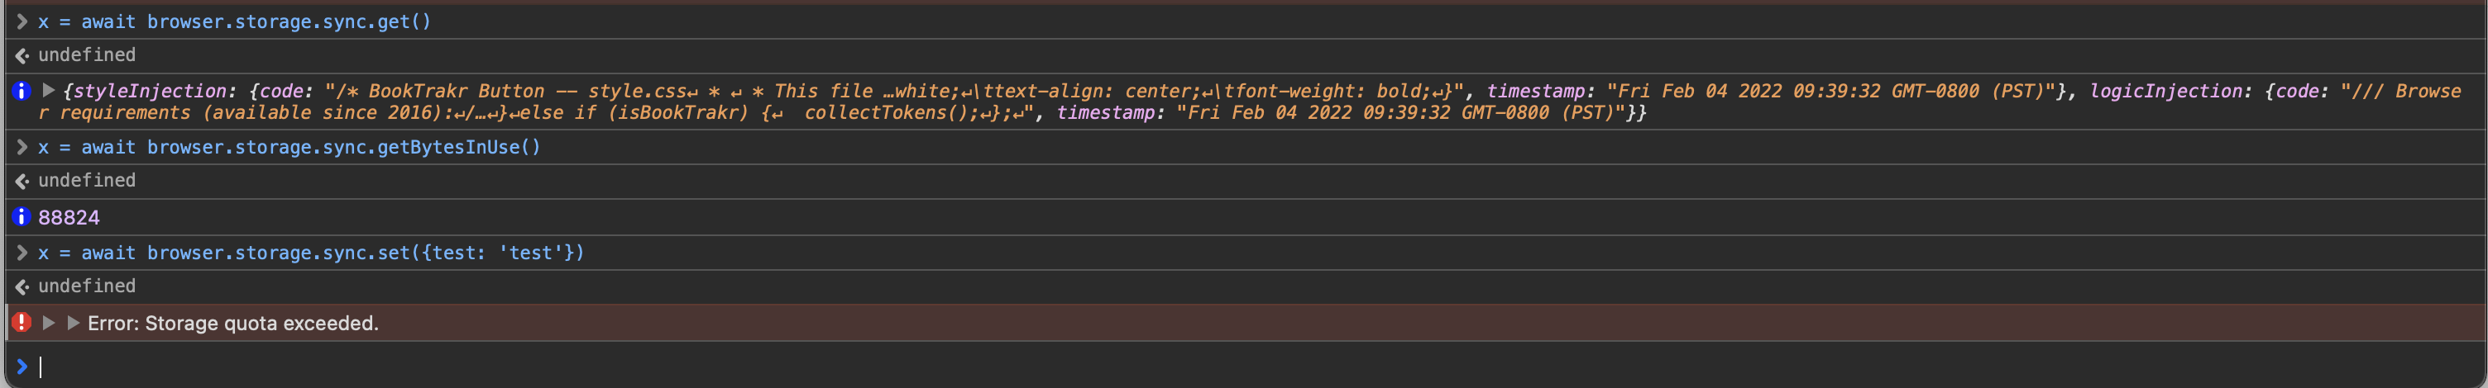
Task: Select the browser.storage.sync.get() command line
Action: 235,21
